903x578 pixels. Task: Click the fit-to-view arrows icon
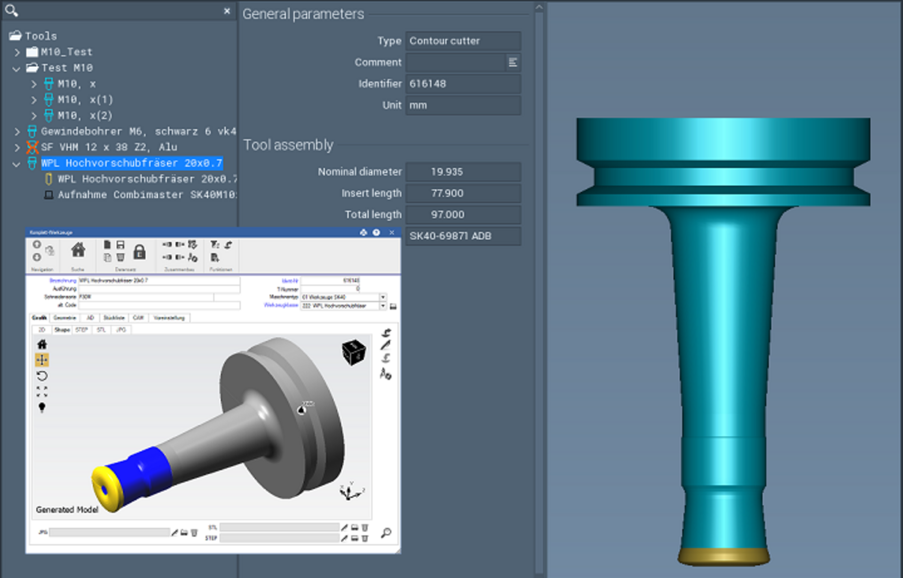pyautogui.click(x=42, y=391)
